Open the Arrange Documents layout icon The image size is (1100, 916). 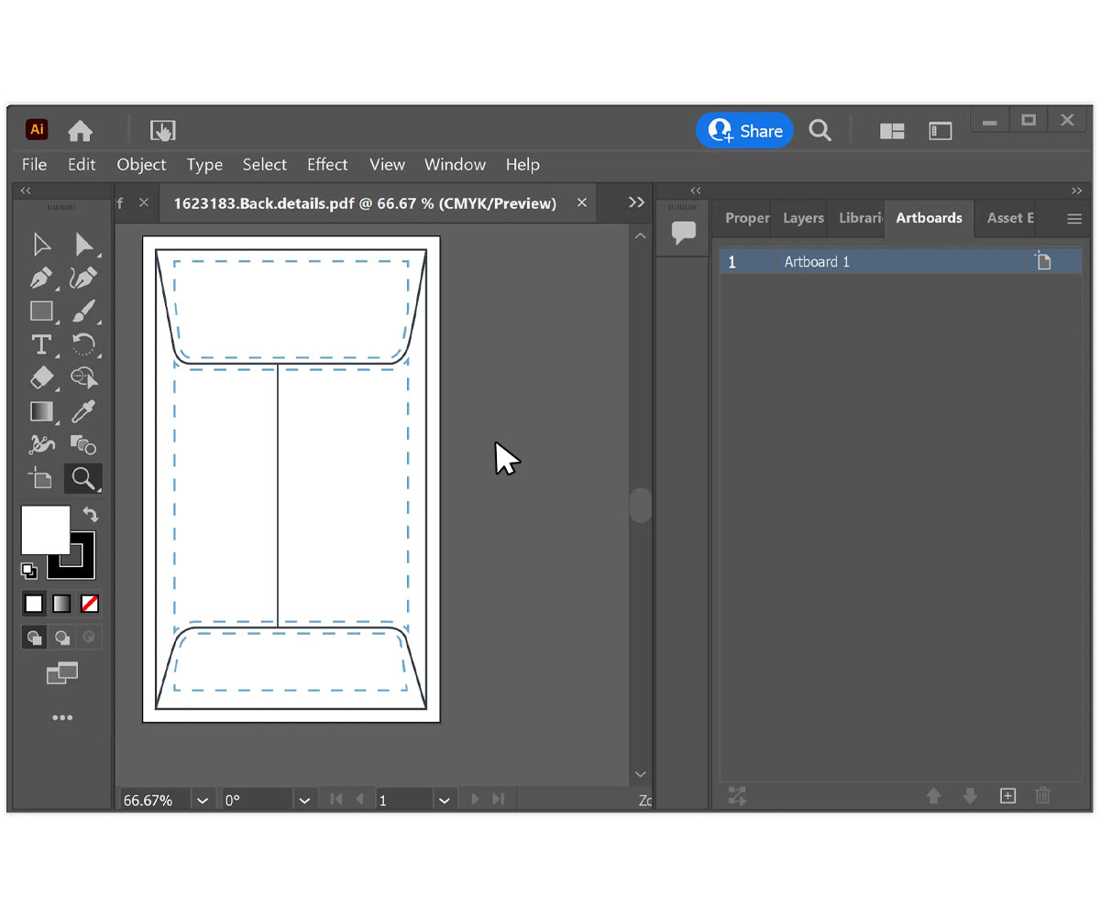[x=892, y=131]
